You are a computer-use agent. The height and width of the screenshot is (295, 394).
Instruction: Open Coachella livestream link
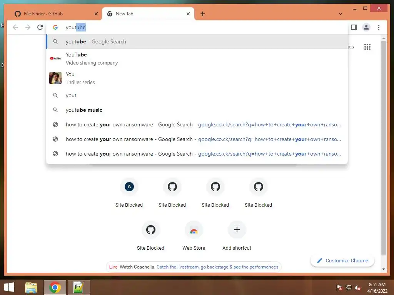(217, 267)
